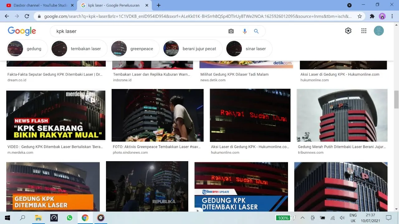Filter by gedung chip
This screenshot has width=399, height=224.
26,49
